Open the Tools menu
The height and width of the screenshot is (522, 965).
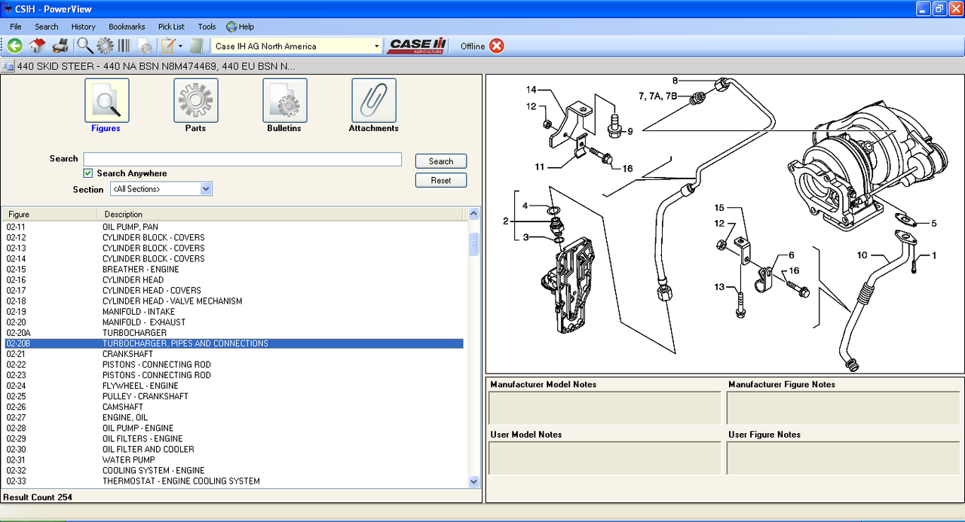pyautogui.click(x=207, y=26)
